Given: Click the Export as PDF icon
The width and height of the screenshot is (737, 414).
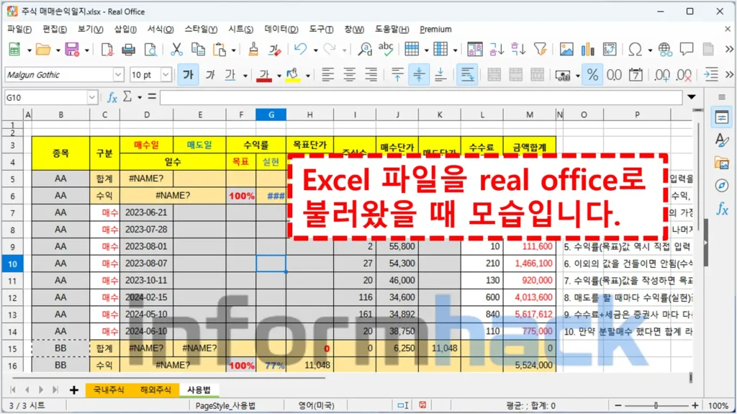Looking at the screenshot, I should point(107,50).
